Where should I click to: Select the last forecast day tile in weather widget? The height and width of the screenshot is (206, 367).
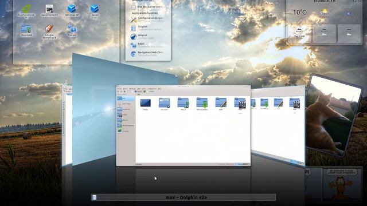[349, 33]
